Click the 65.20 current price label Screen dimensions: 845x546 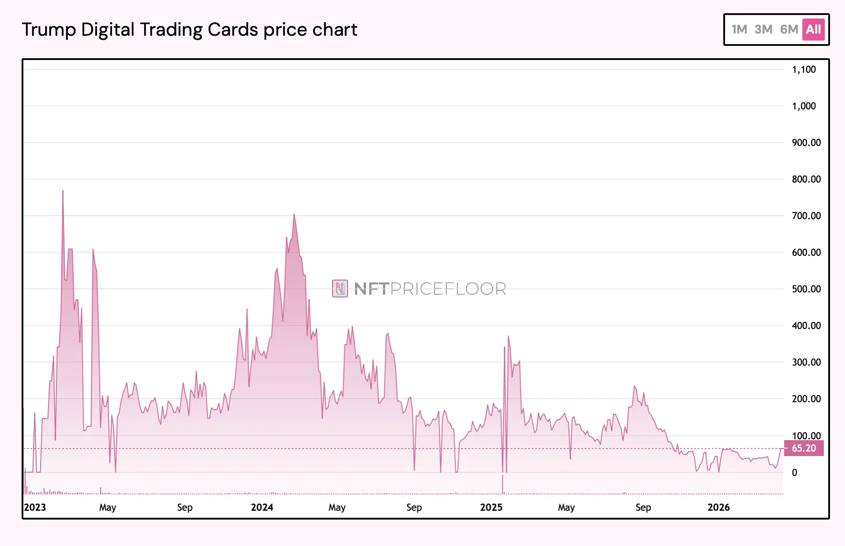point(804,448)
